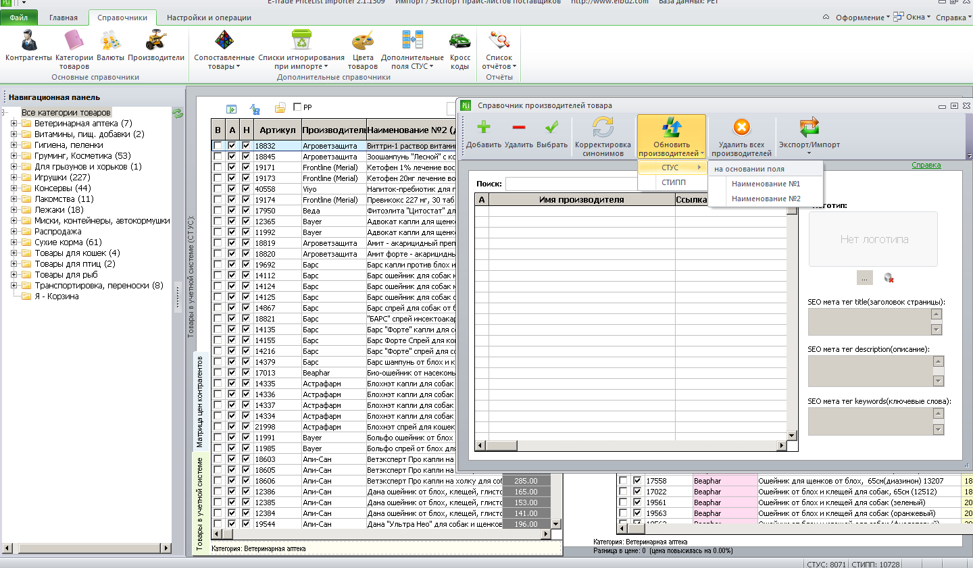Click the Поиск field in manufacturers dialog
973x568 pixels.
[x=572, y=184]
